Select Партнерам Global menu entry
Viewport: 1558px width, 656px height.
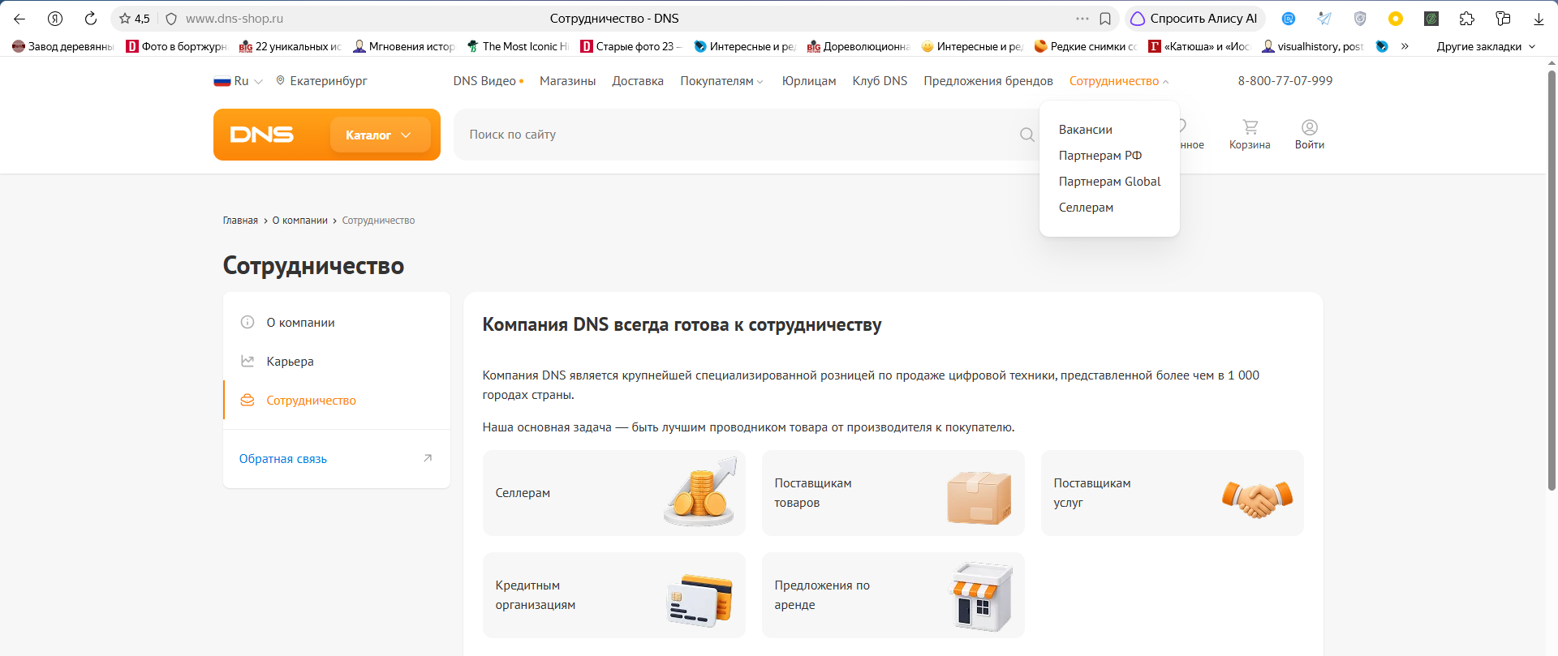point(1109,182)
